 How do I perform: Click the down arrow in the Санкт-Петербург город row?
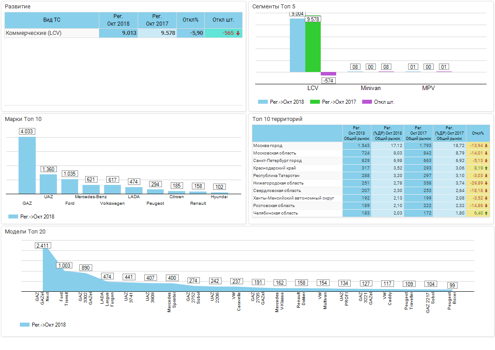[486, 161]
